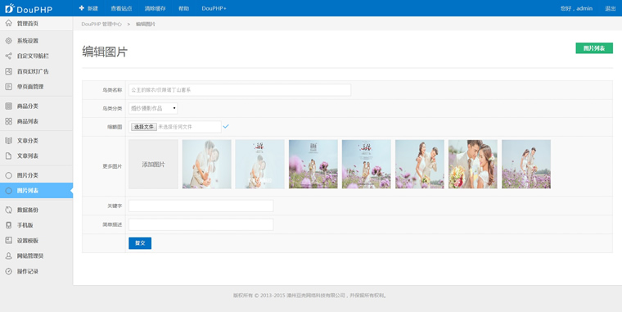Screen dimensions: 622x312
Task: Click the admin greeting at top right
Action: 576,8
